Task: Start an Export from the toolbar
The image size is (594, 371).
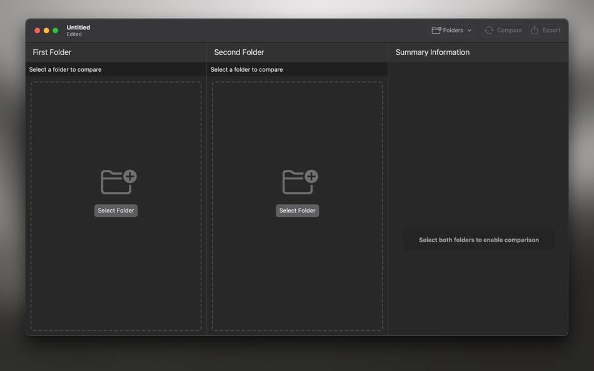Action: click(545, 30)
